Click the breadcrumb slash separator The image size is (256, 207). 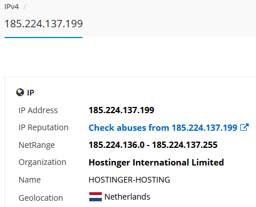click(25, 7)
